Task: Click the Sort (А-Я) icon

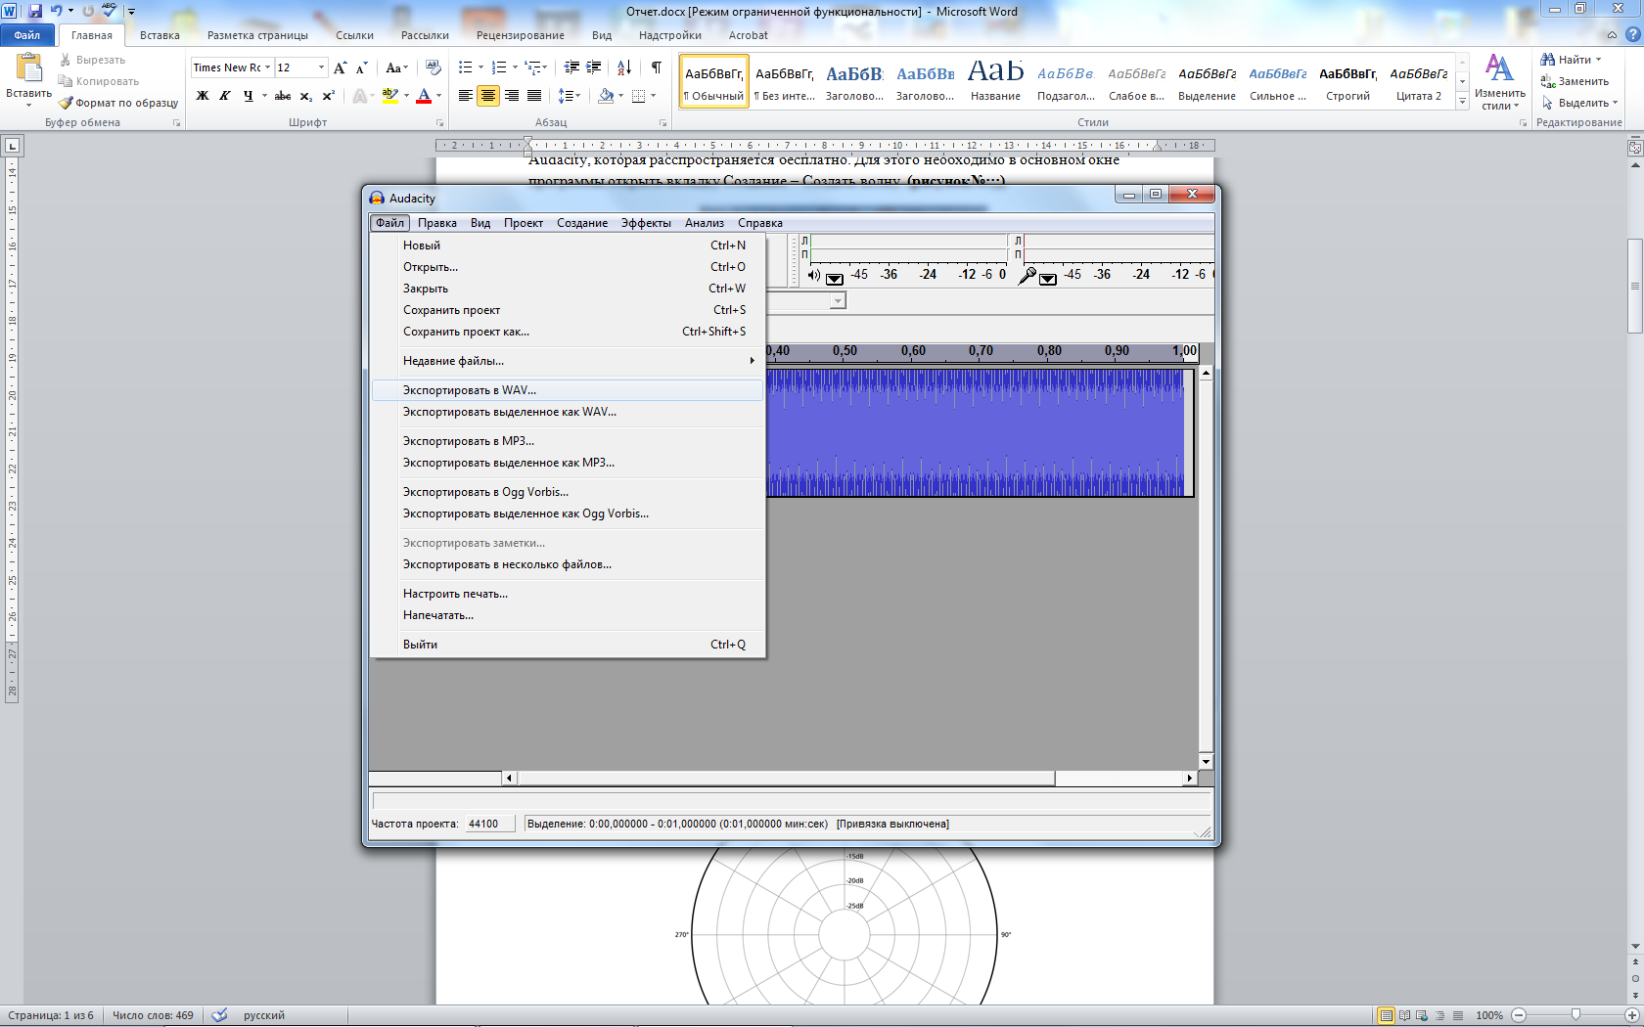Action: click(624, 67)
